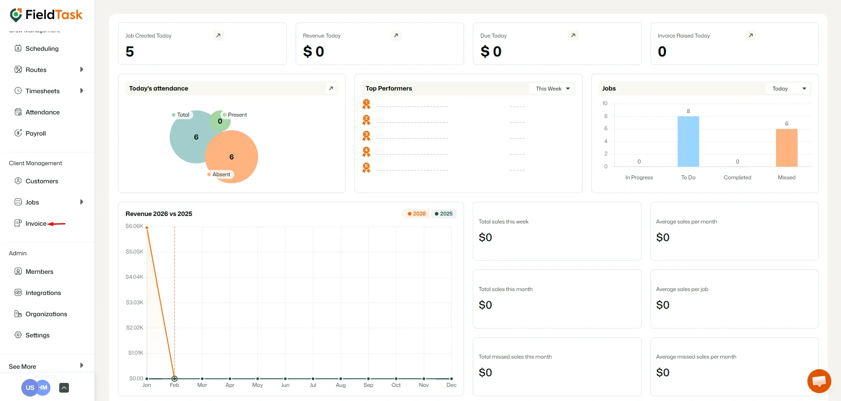The width and height of the screenshot is (841, 401).
Task: Open Settings using the gear icon
Action: click(x=18, y=335)
